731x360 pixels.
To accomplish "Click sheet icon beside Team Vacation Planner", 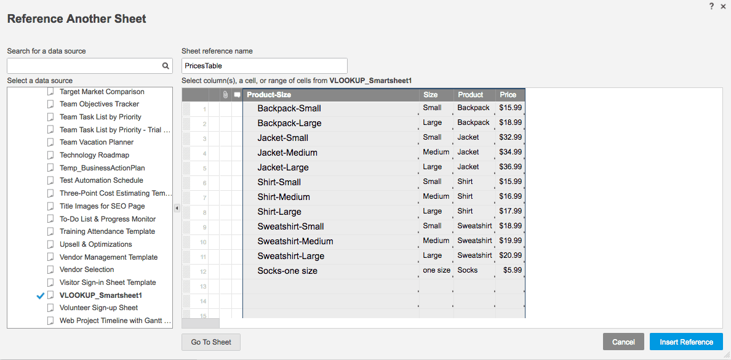I will (51, 142).
